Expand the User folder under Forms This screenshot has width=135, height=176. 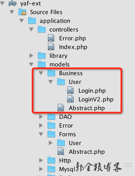point(51,143)
